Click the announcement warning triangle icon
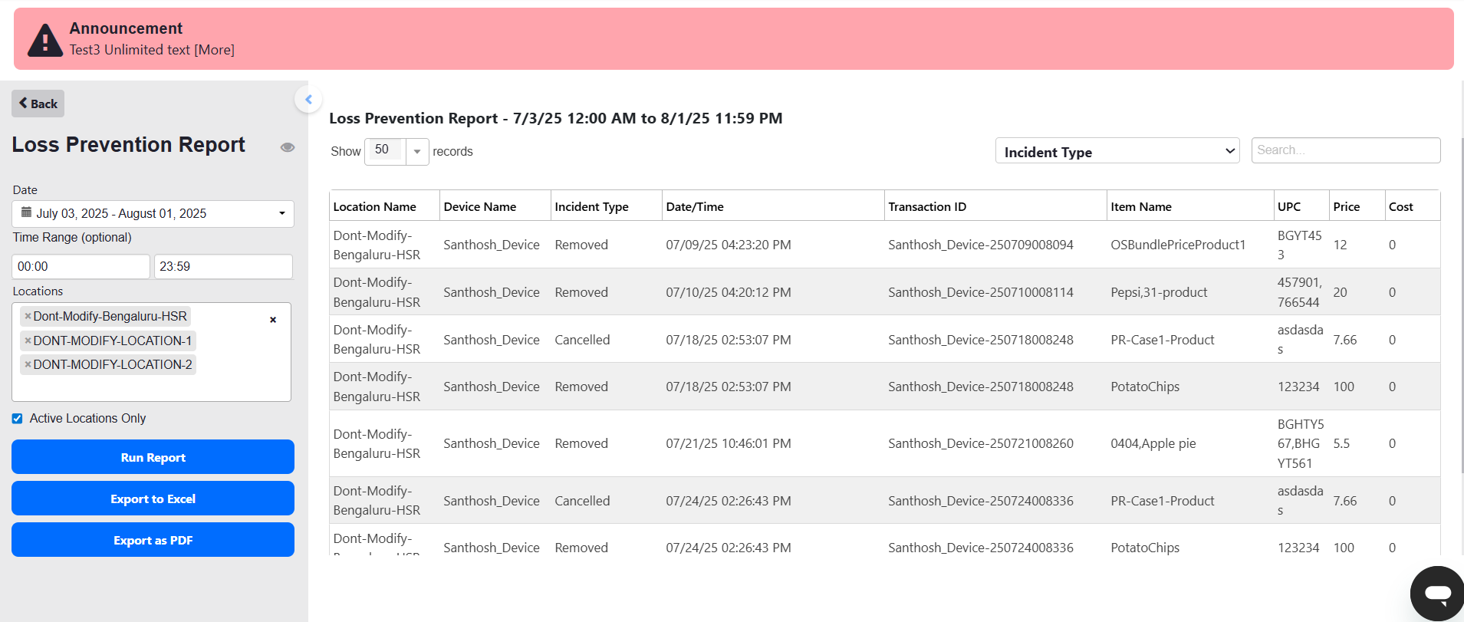 pyautogui.click(x=45, y=40)
